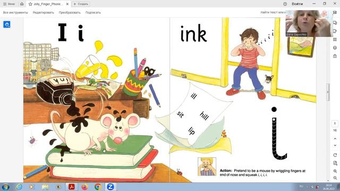Rotate the page view clockwise
The width and height of the screenshot is (340, 191).
tap(335, 155)
